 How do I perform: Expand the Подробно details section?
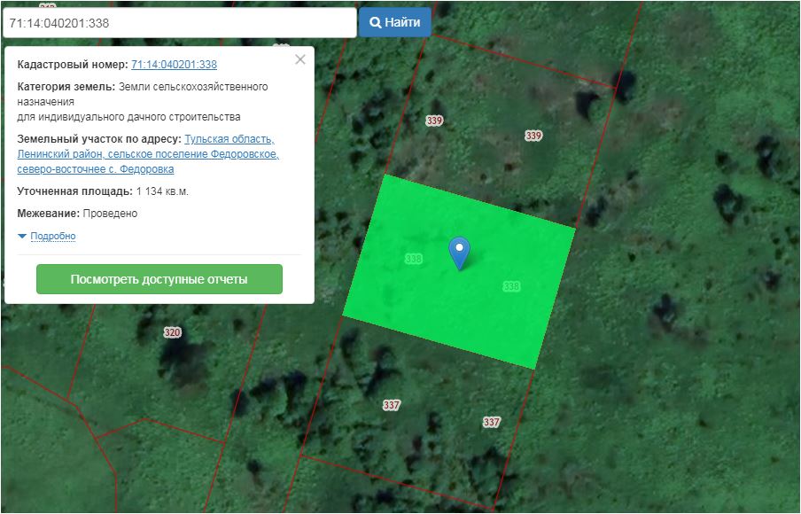pos(52,237)
